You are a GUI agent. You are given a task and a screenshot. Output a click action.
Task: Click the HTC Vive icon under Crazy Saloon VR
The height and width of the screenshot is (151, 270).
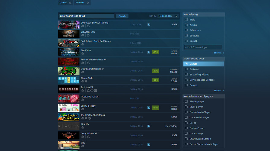pos(88,137)
